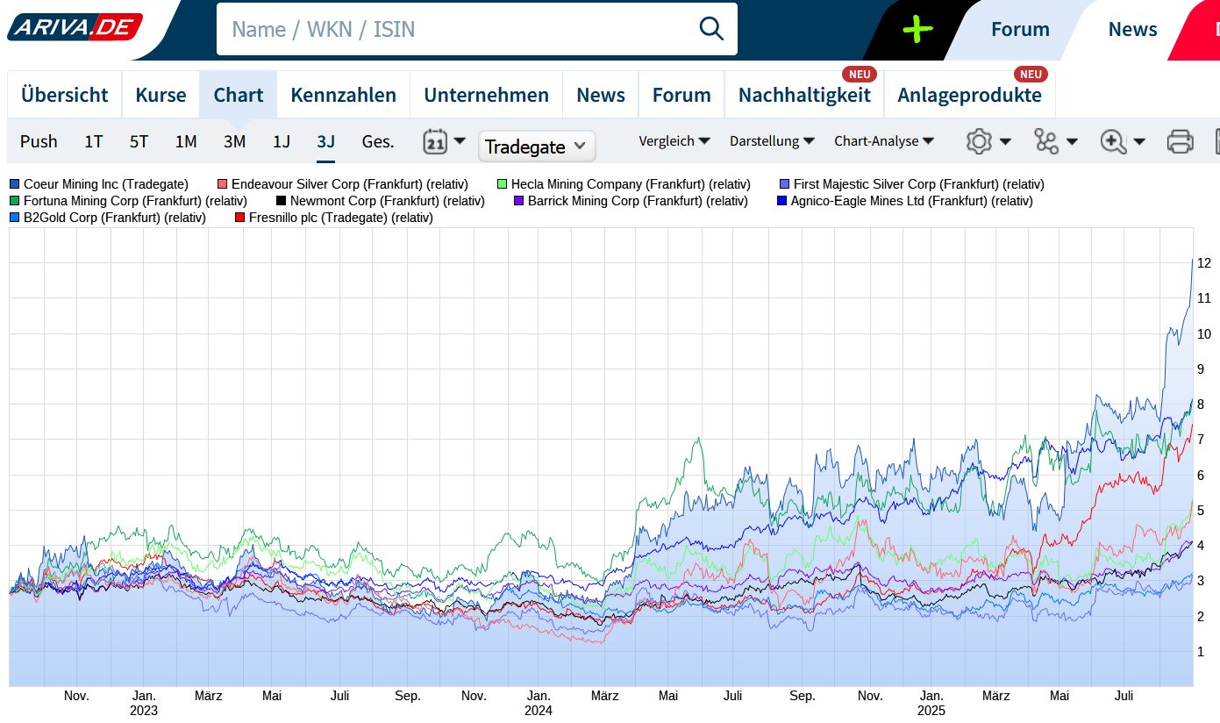Viewport: 1220px width, 723px height.
Task: Open the calendar date range picker
Action: tap(436, 141)
